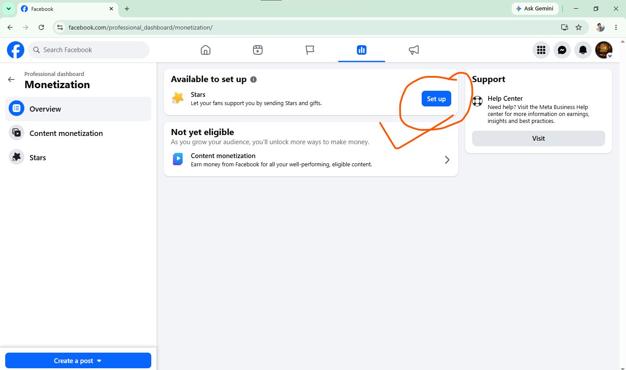
Task: Bookmark this page with the star icon
Action: coord(579,27)
